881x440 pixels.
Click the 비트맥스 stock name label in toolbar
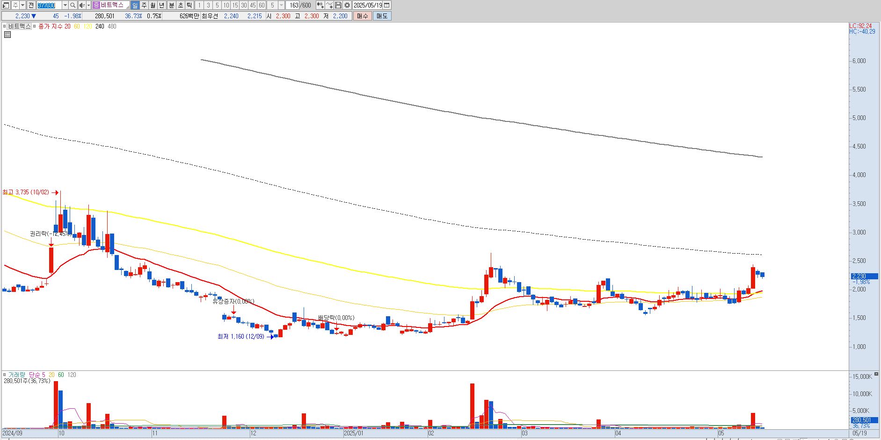(x=112, y=5)
